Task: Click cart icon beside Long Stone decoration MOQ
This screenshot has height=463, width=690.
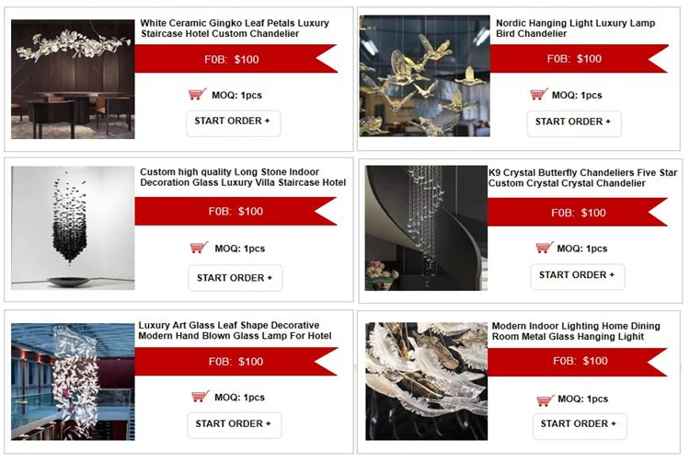Action: click(199, 248)
